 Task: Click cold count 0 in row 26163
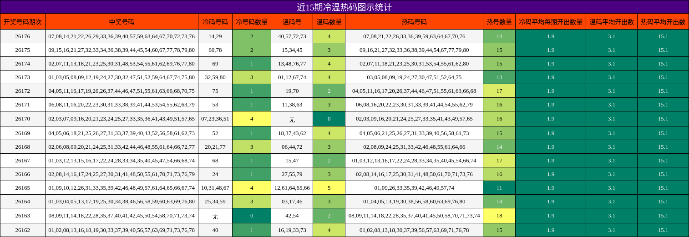pos(252,216)
